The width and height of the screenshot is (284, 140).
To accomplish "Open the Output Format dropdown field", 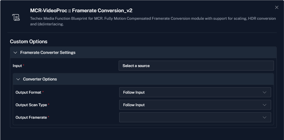I will [195, 92].
